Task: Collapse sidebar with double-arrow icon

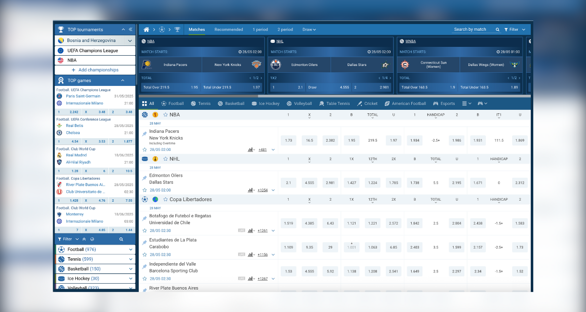Action: tap(130, 29)
